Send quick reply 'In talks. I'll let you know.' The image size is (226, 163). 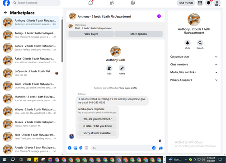[x=97, y=126]
